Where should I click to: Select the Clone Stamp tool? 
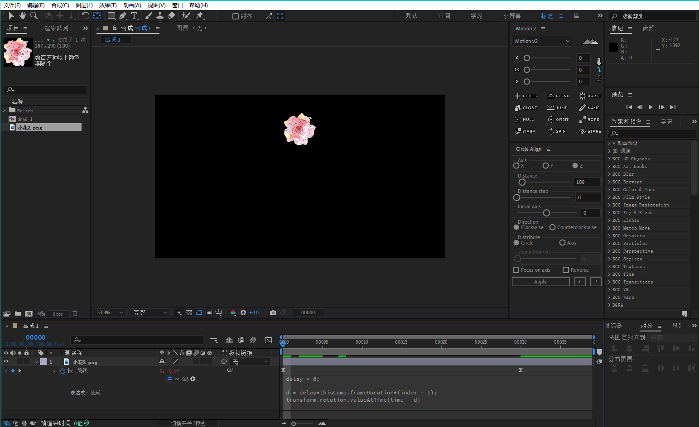pyautogui.click(x=160, y=16)
